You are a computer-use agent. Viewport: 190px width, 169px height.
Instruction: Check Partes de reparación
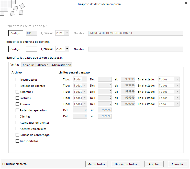click(17, 110)
